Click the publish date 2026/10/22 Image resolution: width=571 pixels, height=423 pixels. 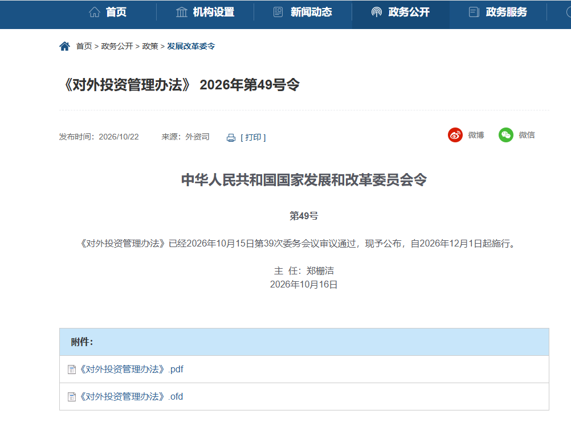pos(119,137)
